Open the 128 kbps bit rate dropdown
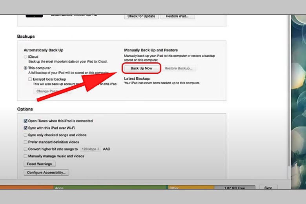Image resolution: width=306 pixels, height=204 pixels. point(90,149)
